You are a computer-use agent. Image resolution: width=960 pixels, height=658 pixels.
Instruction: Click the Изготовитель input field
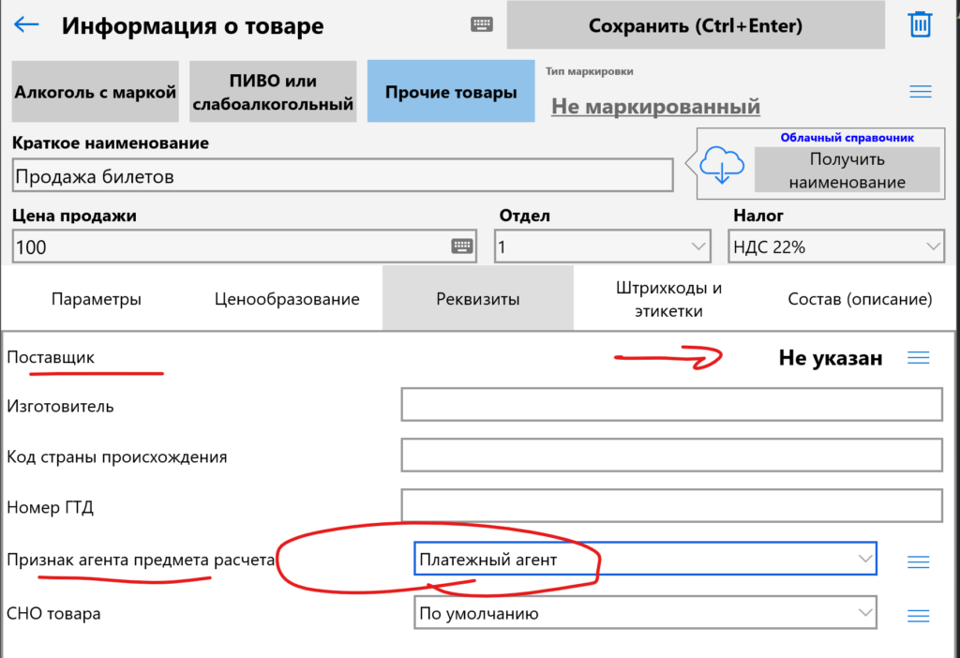pos(671,404)
